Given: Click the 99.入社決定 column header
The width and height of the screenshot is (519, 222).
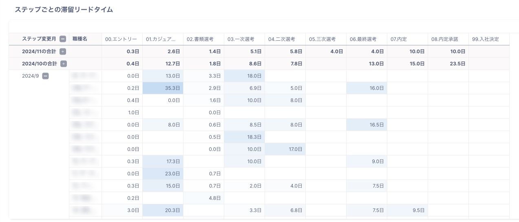Looking at the screenshot, I should pyautogui.click(x=486, y=39).
